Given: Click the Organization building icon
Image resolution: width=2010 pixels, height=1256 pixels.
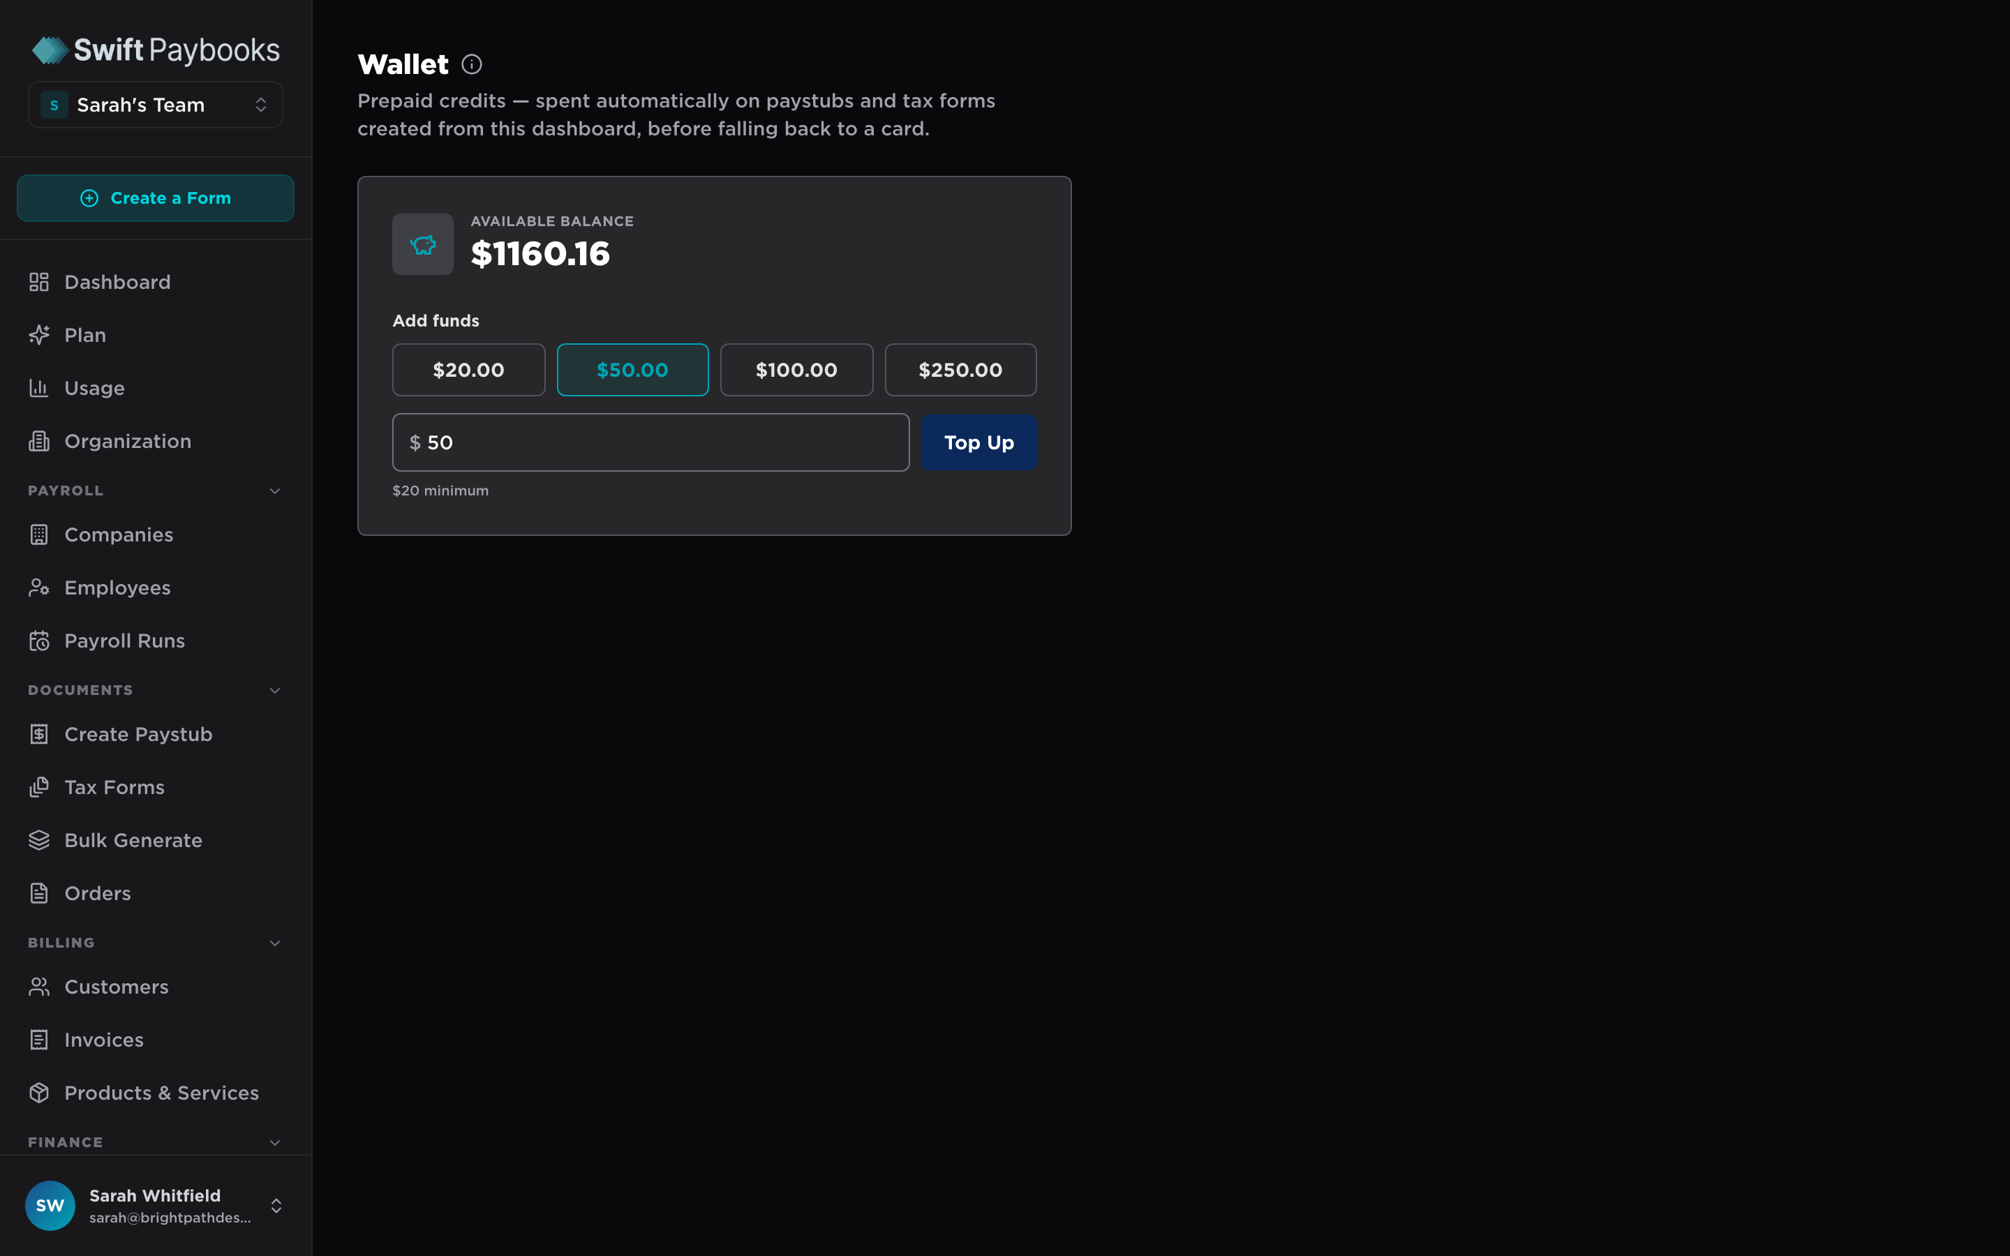Looking at the screenshot, I should click(x=39, y=441).
